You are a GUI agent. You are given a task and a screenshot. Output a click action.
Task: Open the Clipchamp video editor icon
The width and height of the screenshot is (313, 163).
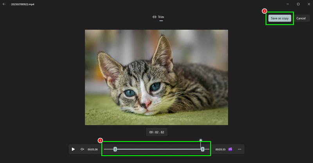230,149
